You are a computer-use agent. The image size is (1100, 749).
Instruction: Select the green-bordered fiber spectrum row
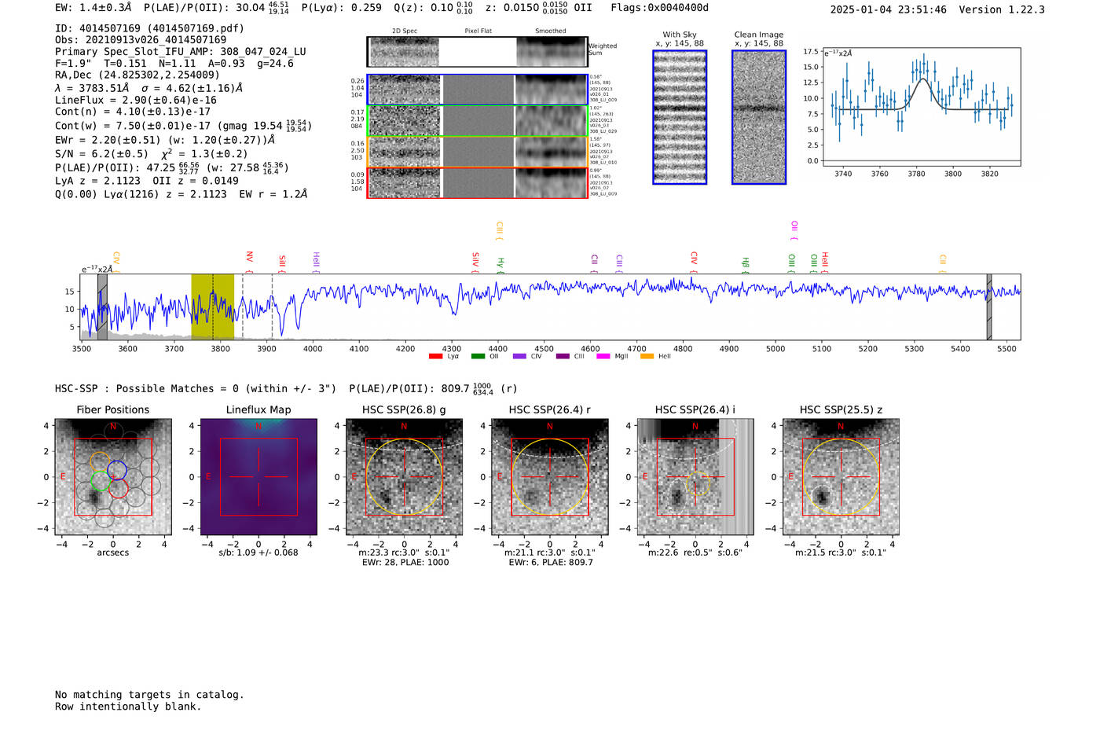pyautogui.click(x=478, y=121)
